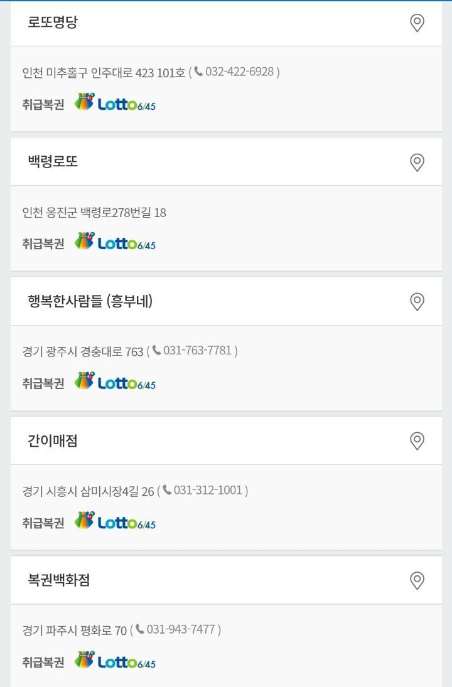Tap the Lotto 6/45 logo under 복권백화점
Viewport: 452px width, 687px height.
[116, 661]
